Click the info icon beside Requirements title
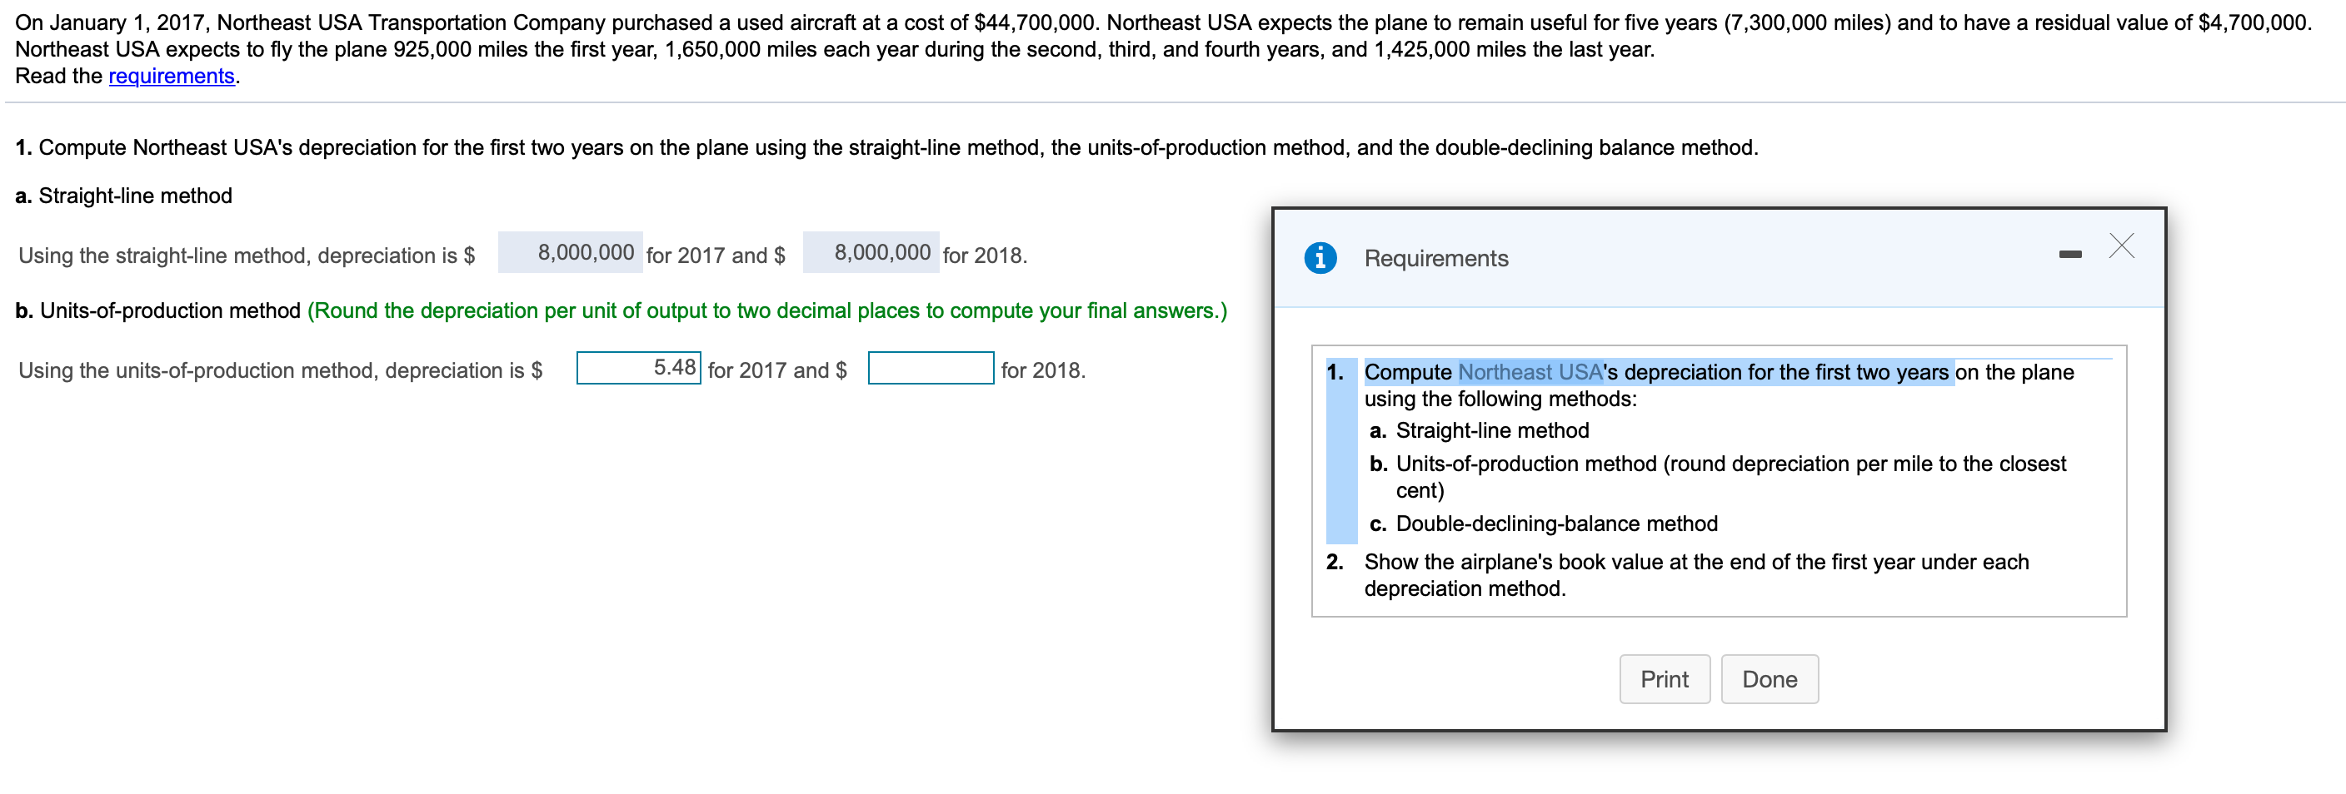Viewport: 2346px width, 794px height. coord(1320,257)
